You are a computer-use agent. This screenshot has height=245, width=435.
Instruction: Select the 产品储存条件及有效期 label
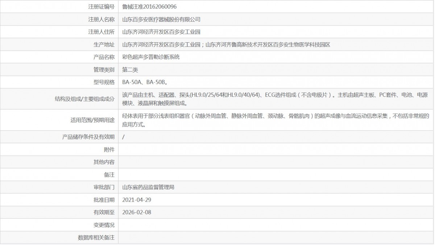(88, 137)
